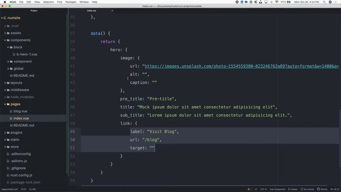This screenshot has height=192, width=341.
Task: Open linter errors indicator in status bar
Action: pos(249,189)
